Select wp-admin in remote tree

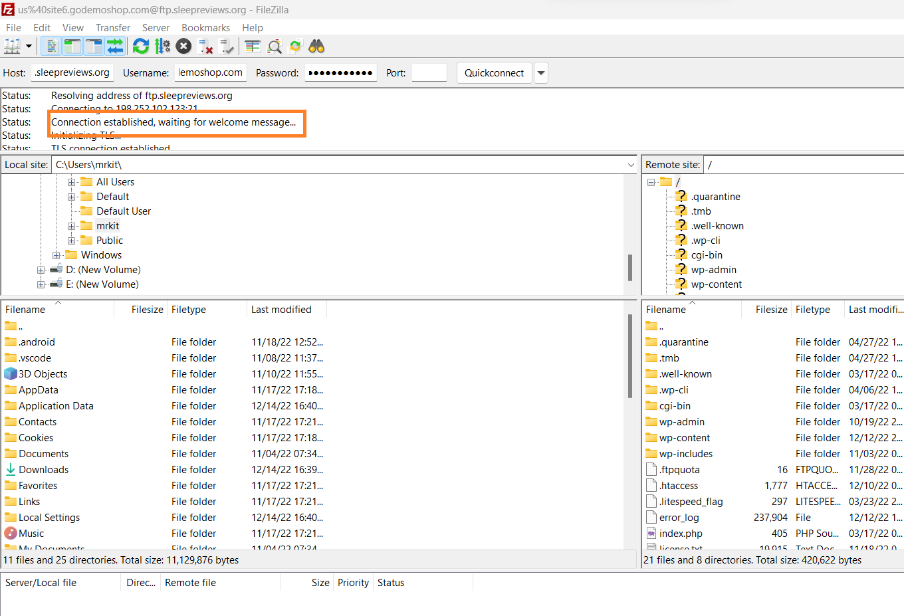713,270
